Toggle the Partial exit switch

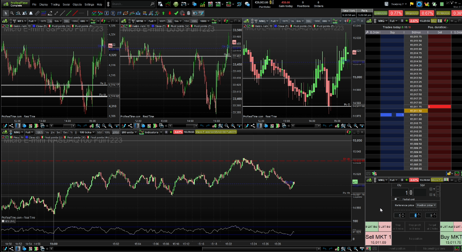click(397, 199)
